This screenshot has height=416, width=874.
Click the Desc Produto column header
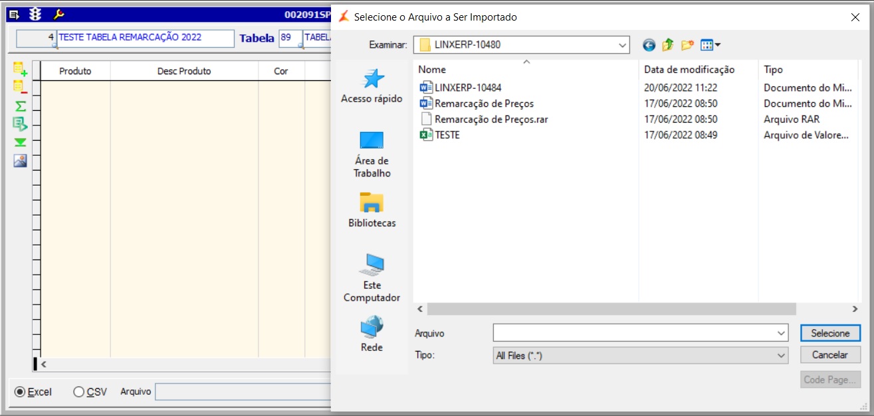184,71
